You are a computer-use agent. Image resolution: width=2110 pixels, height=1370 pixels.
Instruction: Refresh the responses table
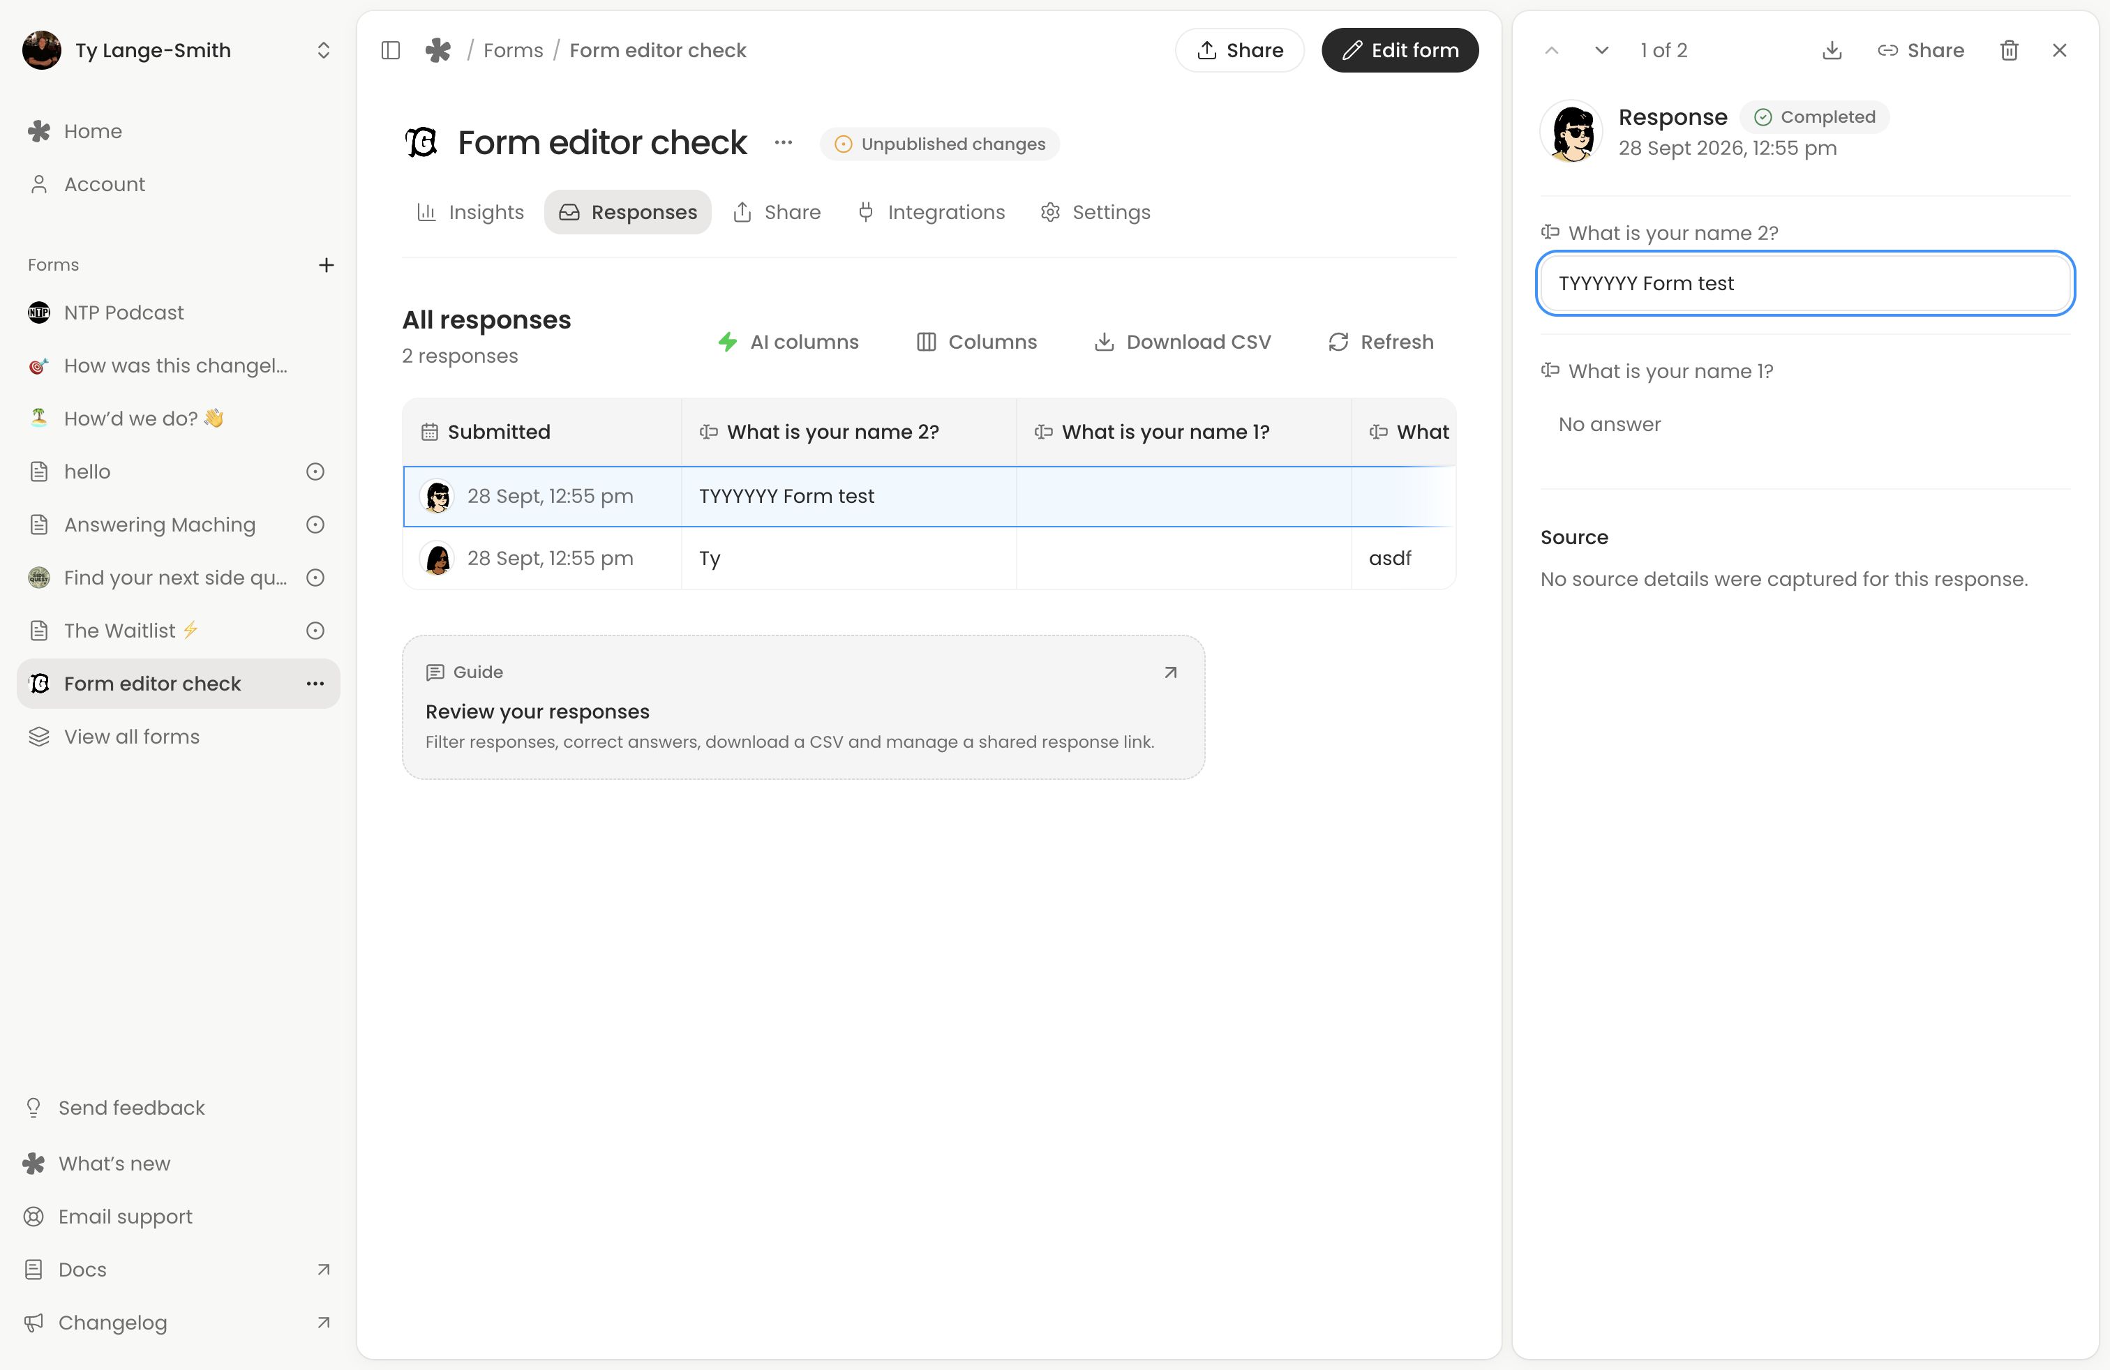tap(1380, 342)
